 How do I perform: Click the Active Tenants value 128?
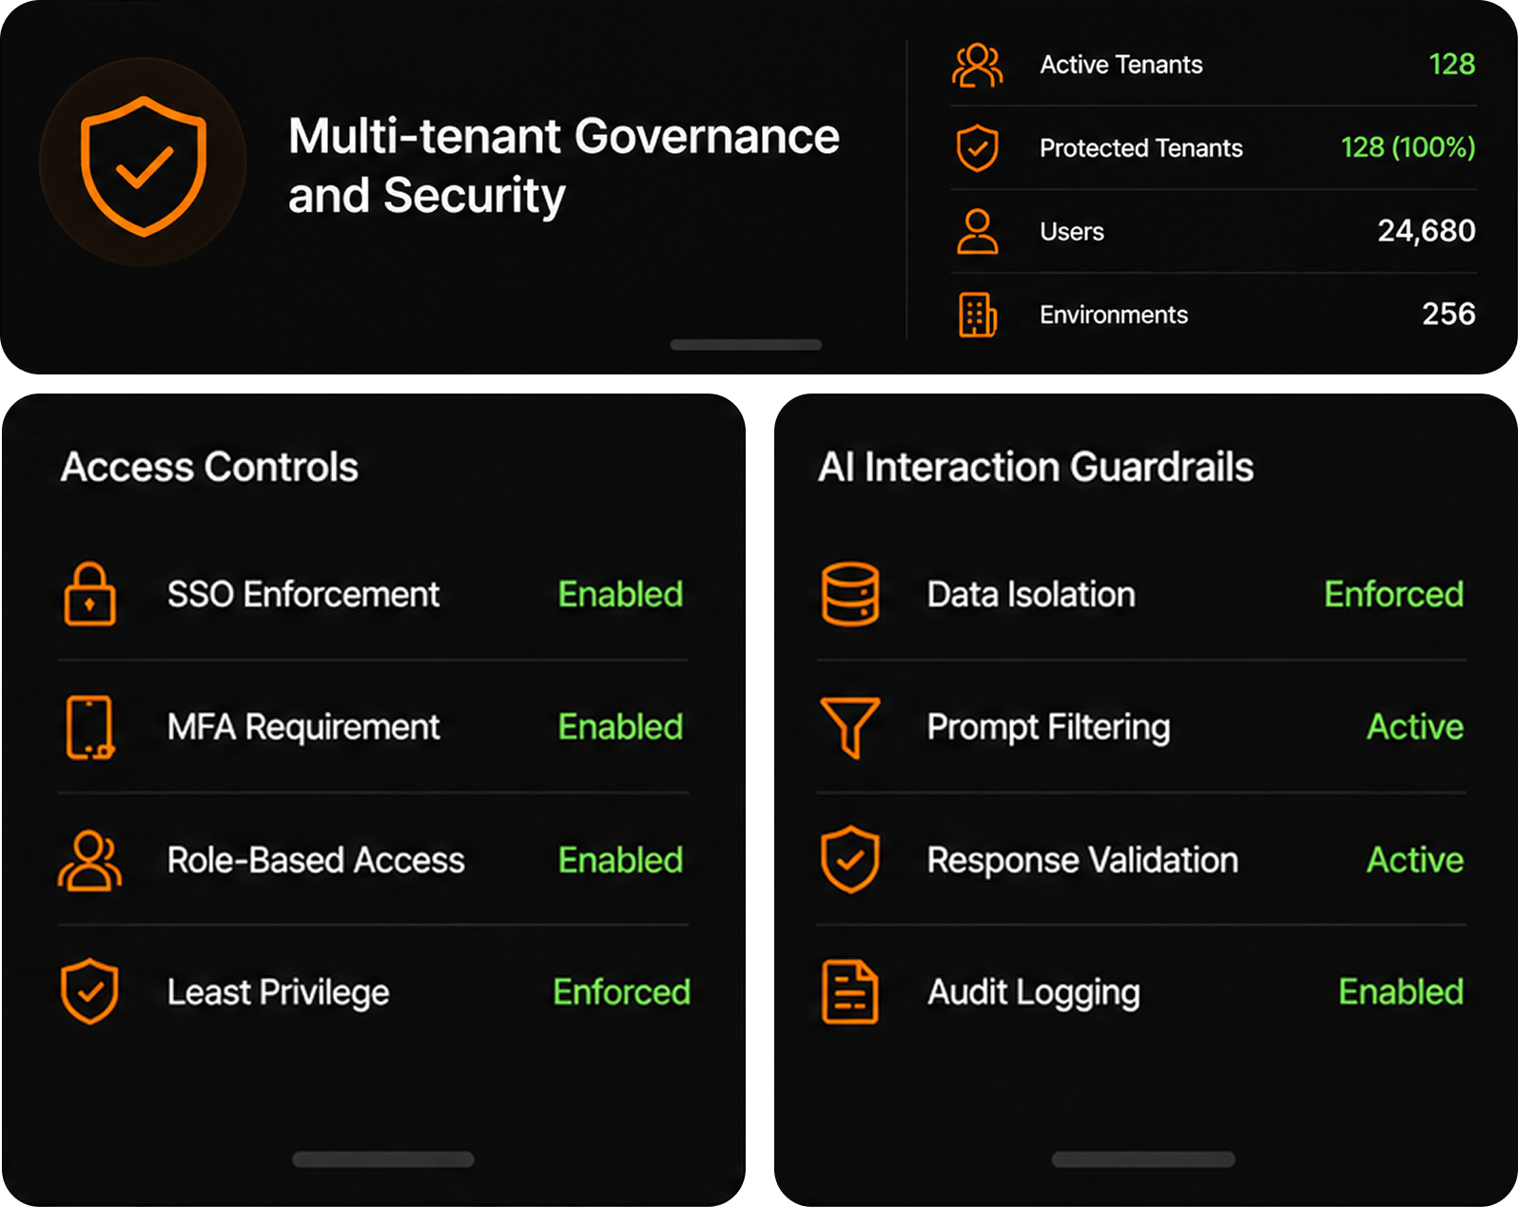pos(1451,64)
